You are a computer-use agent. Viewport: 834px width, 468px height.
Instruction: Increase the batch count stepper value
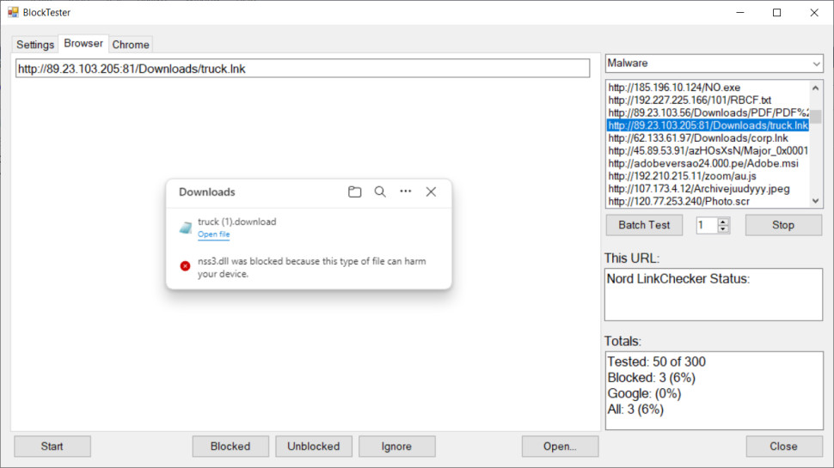click(x=723, y=222)
